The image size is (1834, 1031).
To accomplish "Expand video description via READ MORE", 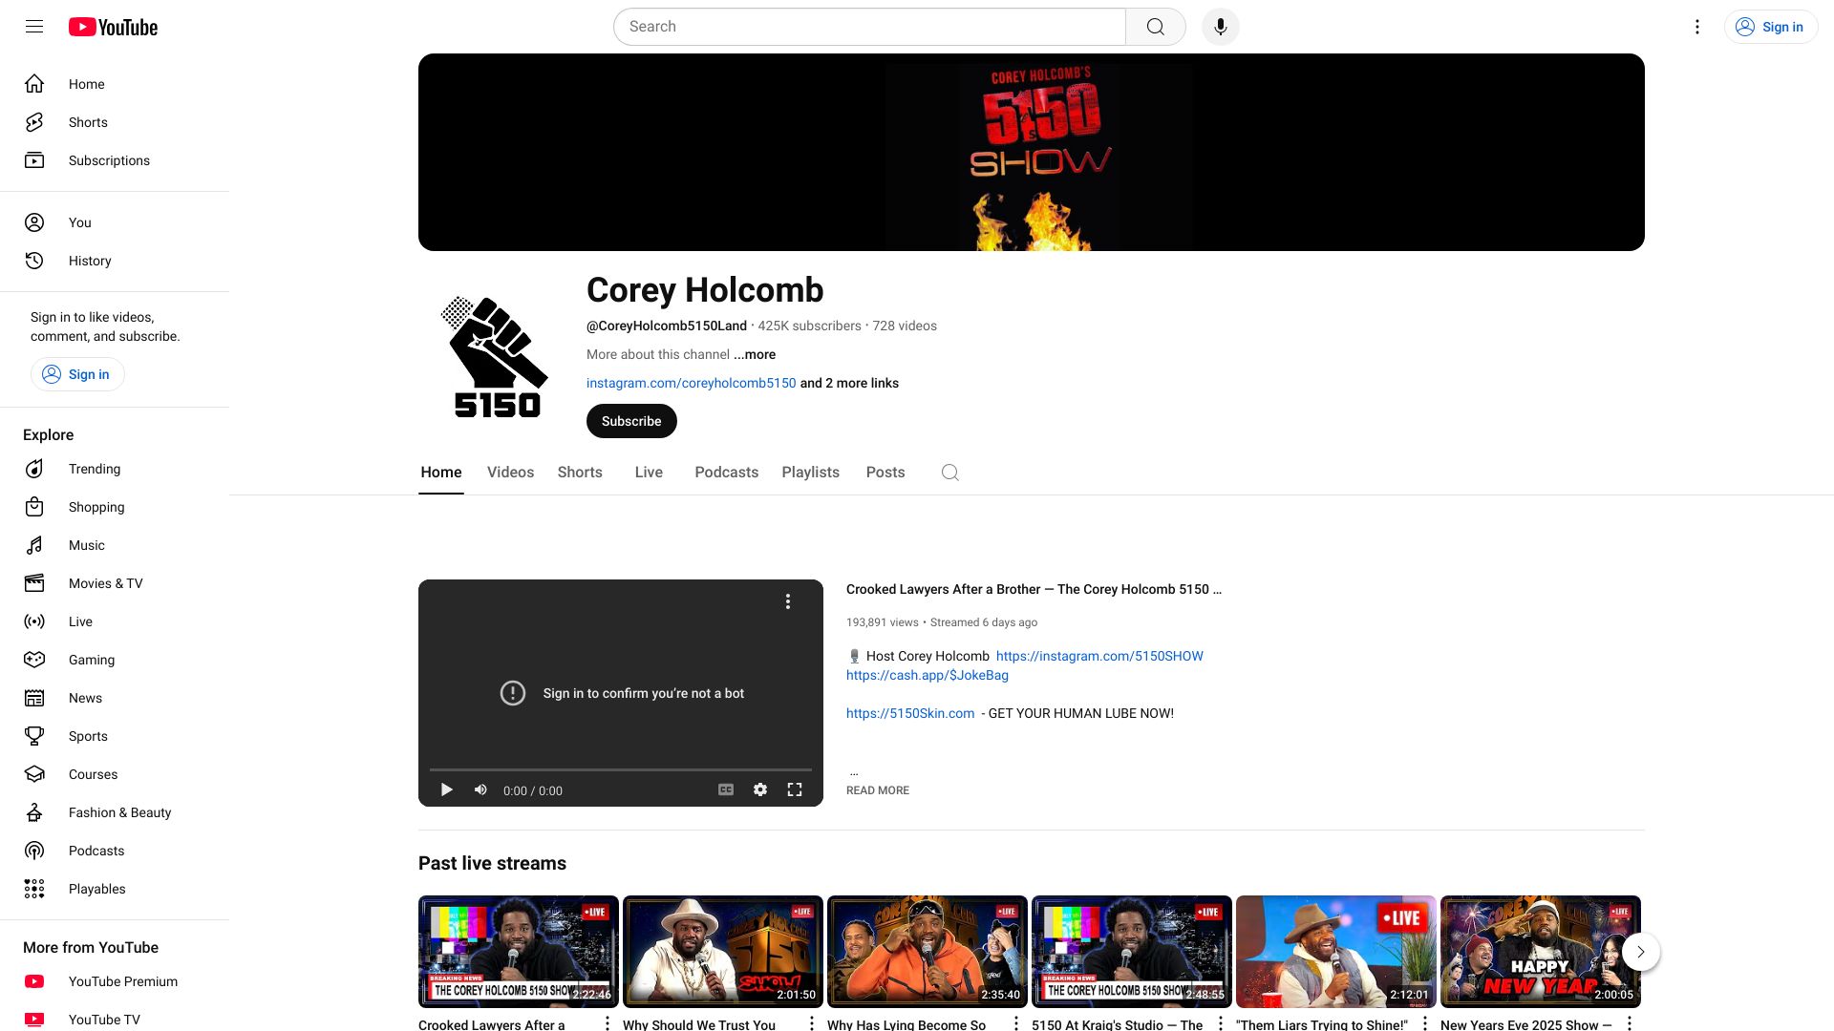I will point(877,790).
